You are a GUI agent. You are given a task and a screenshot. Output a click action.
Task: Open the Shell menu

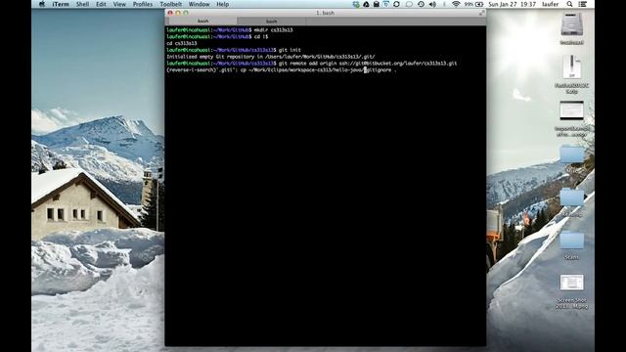pyautogui.click(x=82, y=4)
